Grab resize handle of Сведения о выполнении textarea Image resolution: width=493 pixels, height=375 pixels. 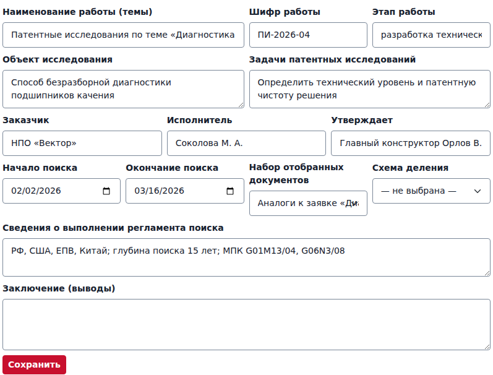487,273
